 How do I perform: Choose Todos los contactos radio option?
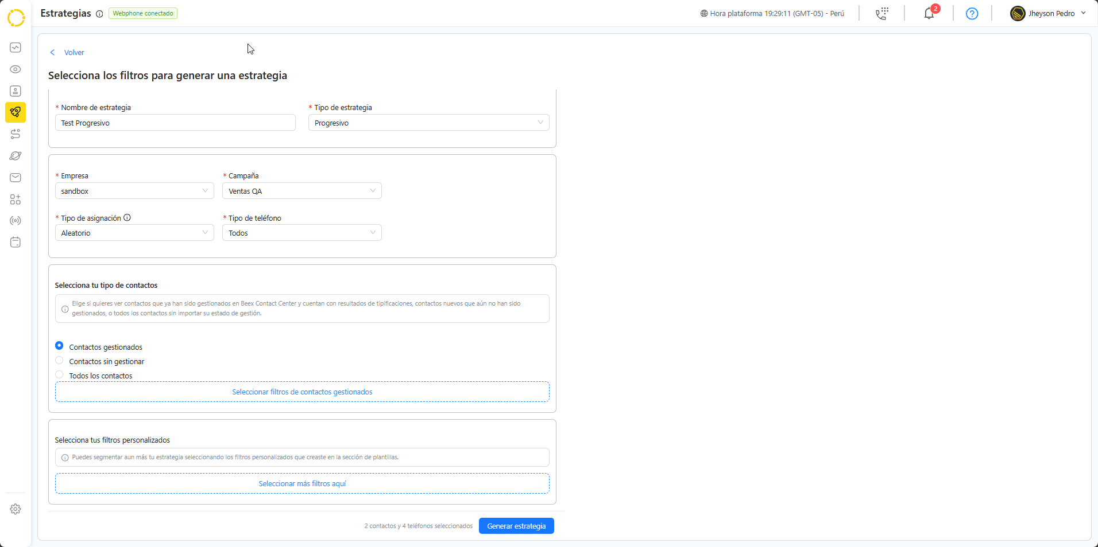tap(59, 375)
